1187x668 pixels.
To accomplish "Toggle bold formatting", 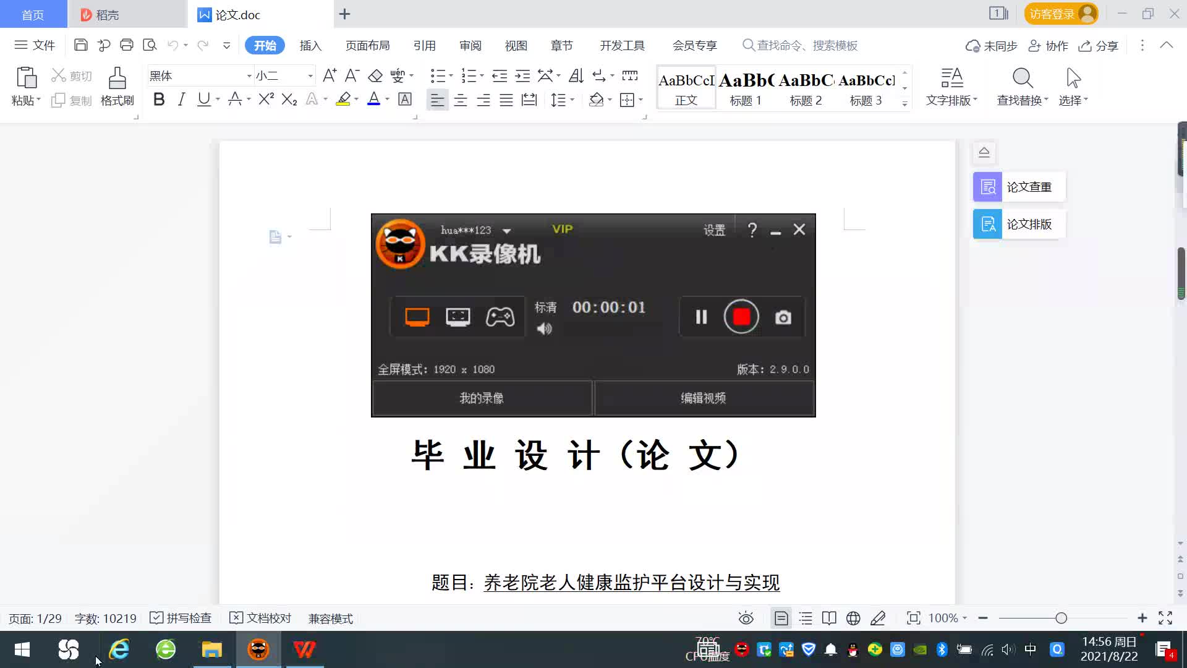I will [159, 100].
